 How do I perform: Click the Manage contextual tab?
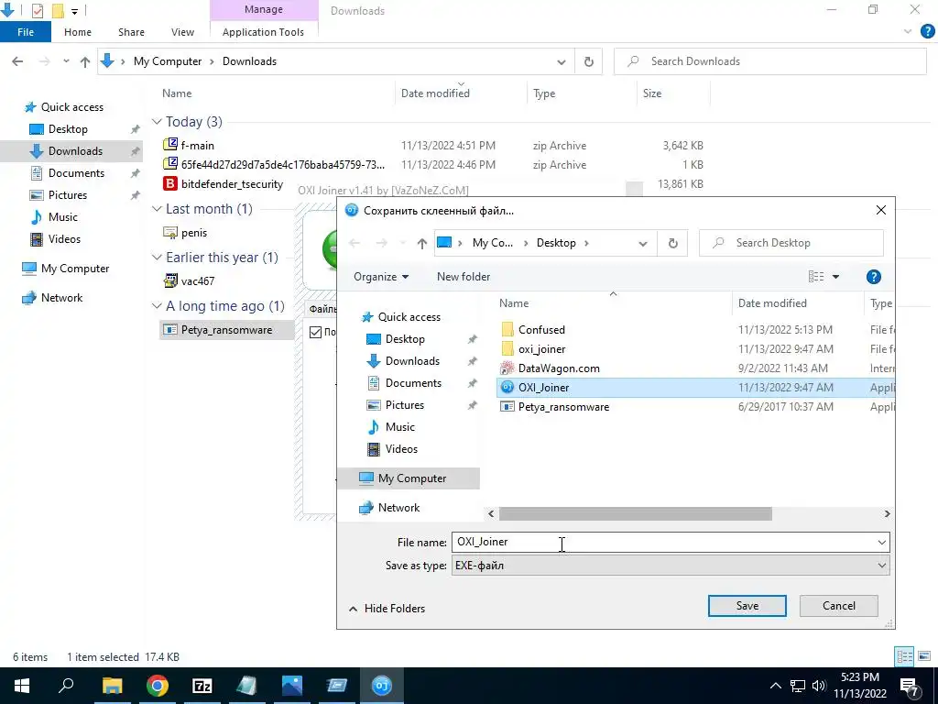pyautogui.click(x=264, y=9)
